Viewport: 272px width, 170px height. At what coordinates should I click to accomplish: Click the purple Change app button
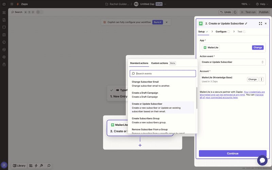coord(258,48)
